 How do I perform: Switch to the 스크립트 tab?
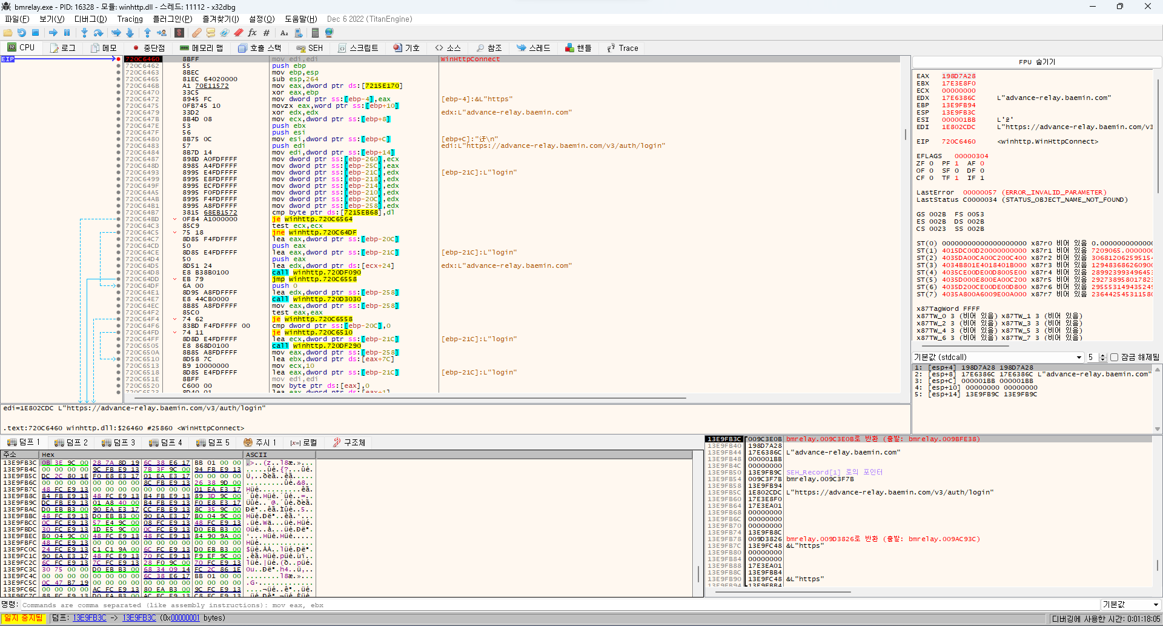tap(358, 48)
